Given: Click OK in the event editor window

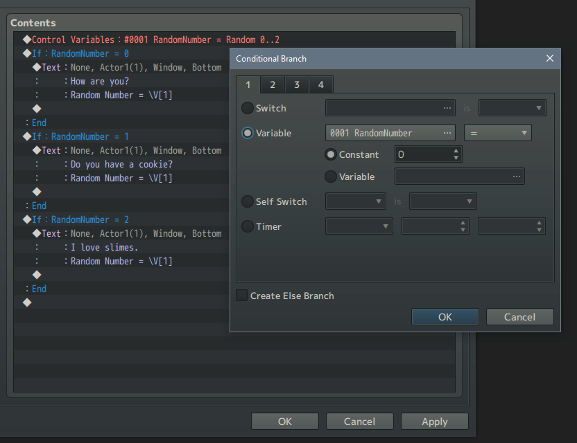Looking at the screenshot, I should pos(285,422).
